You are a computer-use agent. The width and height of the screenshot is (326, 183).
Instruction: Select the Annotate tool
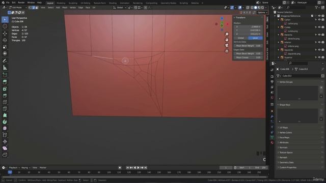coord(5,60)
